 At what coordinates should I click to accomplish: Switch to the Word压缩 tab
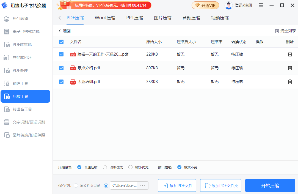105,18
